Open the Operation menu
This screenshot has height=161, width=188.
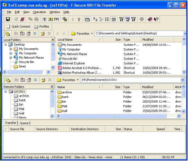pyautogui.click(x=39, y=12)
